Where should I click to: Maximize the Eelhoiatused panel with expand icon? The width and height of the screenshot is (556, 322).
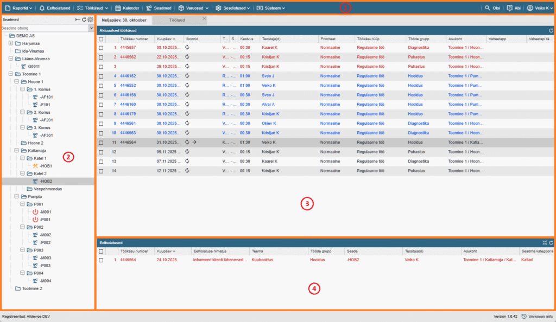pos(545,243)
